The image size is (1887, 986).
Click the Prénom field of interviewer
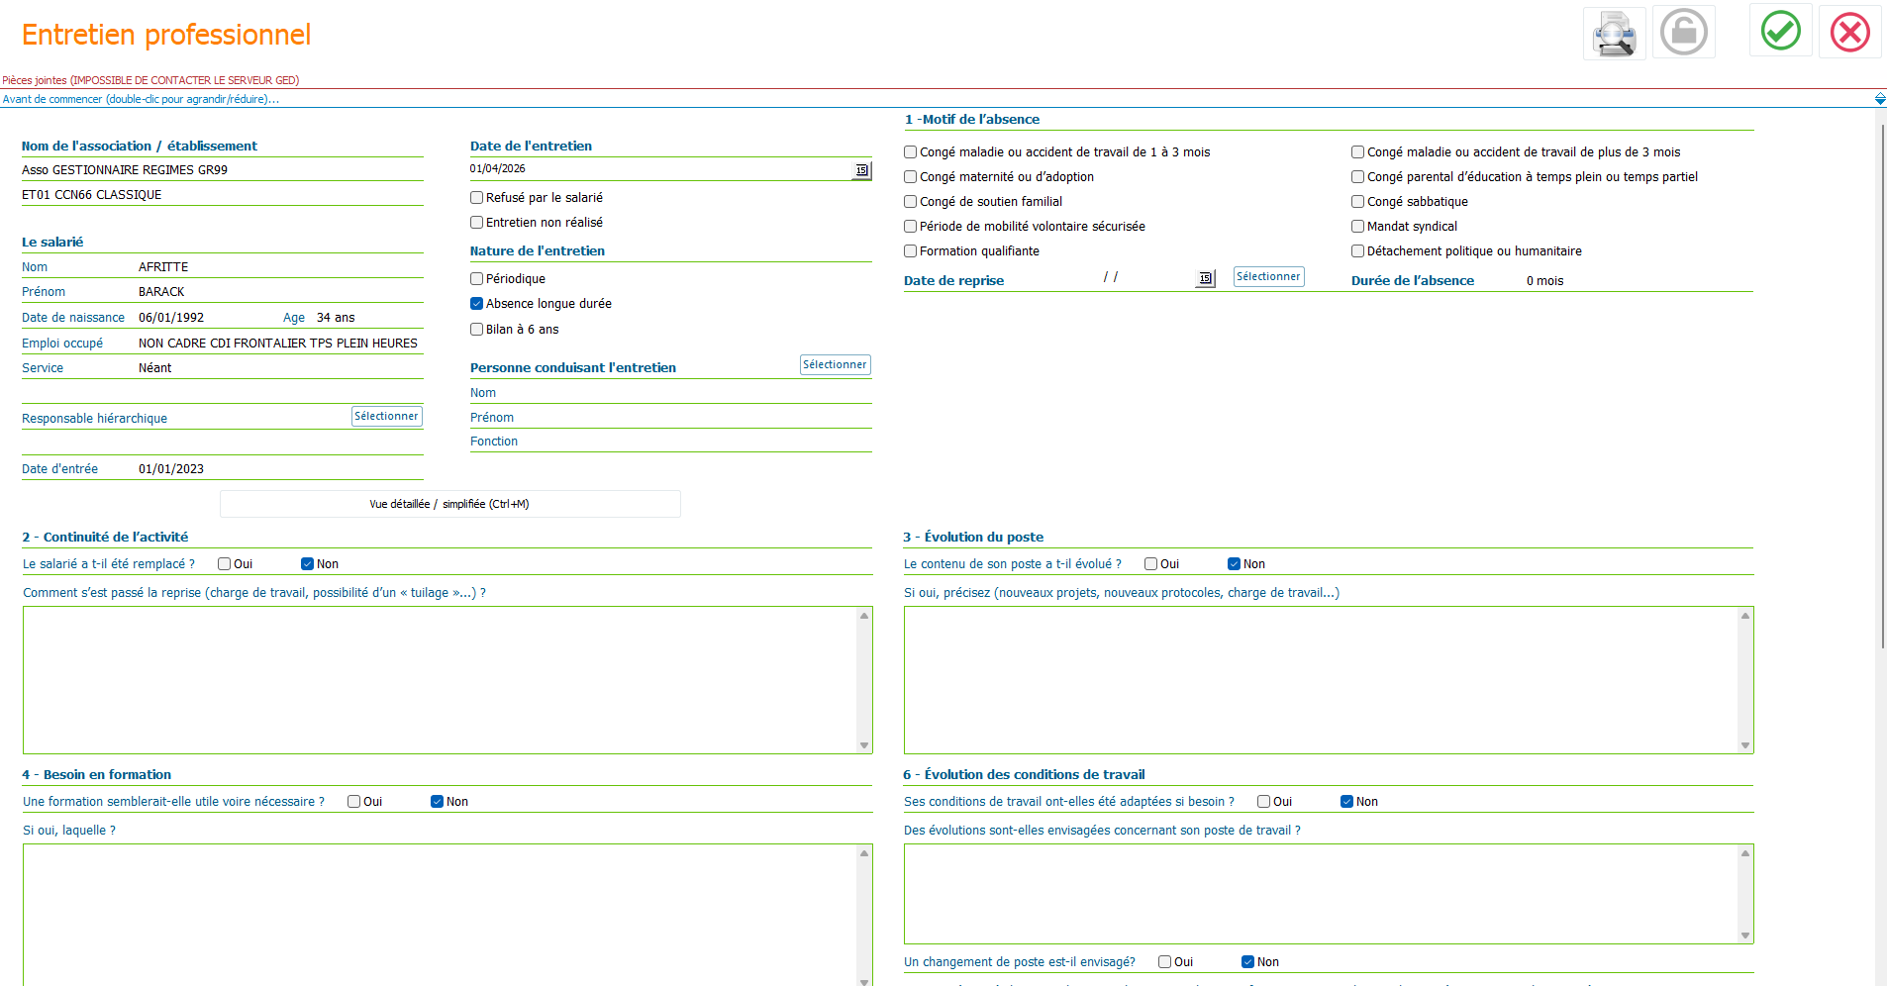click(x=671, y=418)
